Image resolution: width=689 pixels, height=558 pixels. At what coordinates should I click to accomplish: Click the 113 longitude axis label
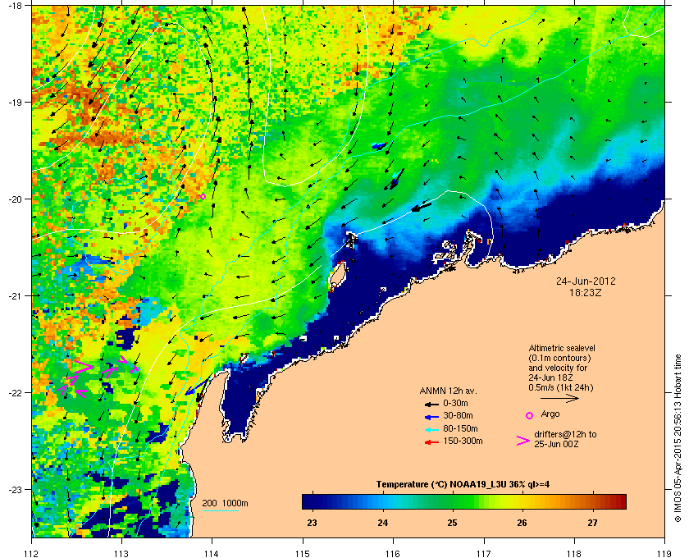pyautogui.click(x=121, y=554)
